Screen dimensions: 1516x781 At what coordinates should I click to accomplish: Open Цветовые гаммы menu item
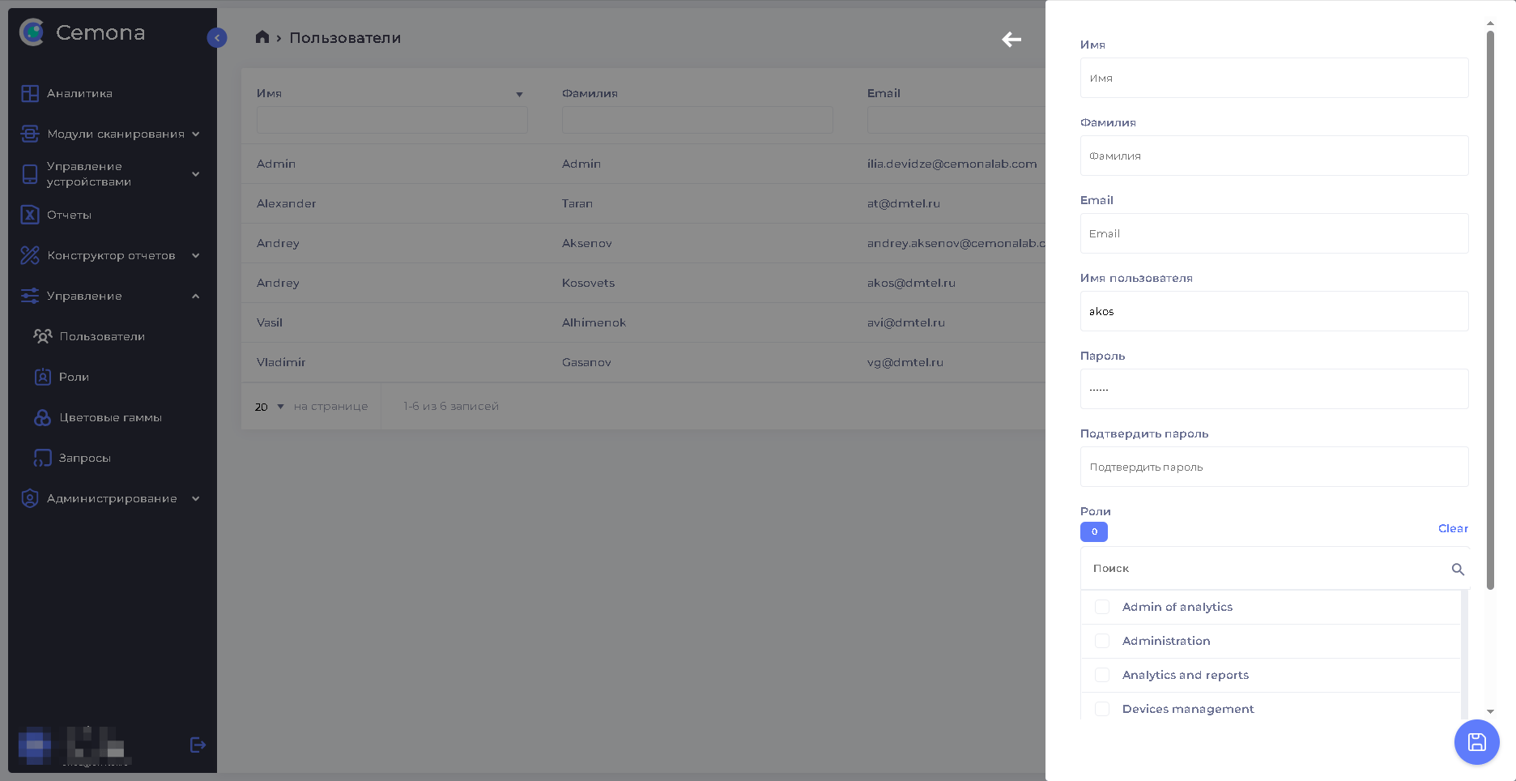110,418
